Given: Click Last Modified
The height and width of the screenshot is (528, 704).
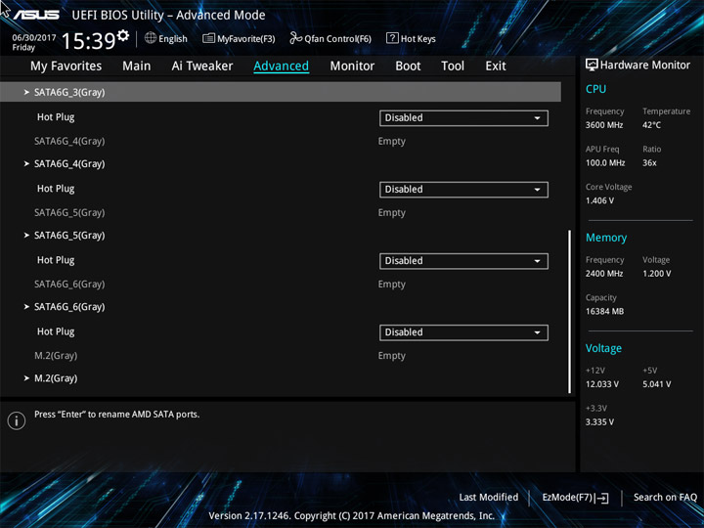Looking at the screenshot, I should click(x=489, y=497).
